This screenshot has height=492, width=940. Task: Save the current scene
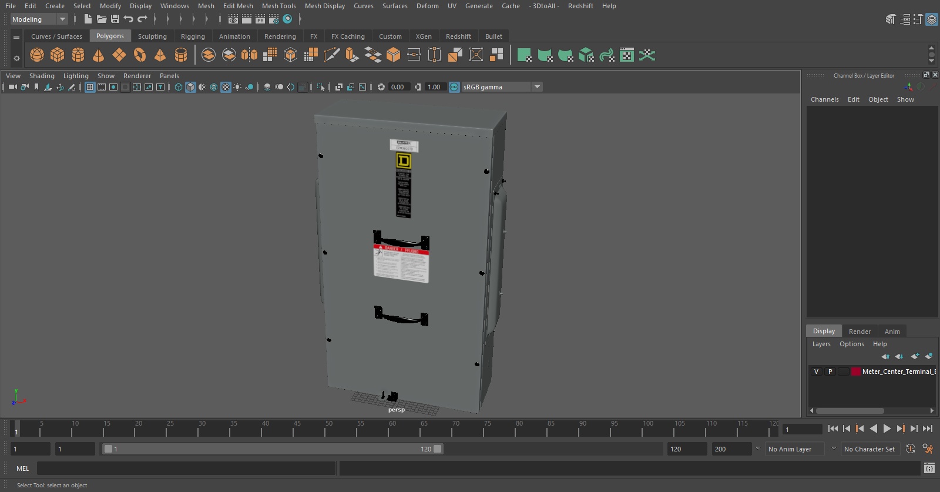coord(115,19)
